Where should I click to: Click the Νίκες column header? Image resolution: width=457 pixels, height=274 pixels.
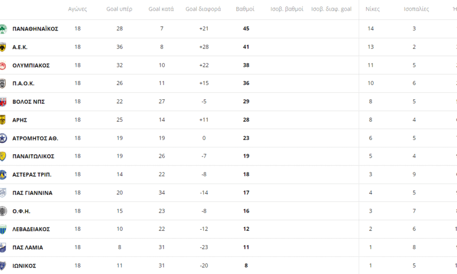pos(373,9)
